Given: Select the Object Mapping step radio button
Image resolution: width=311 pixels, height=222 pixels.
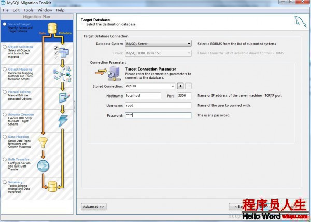Looking at the screenshot, I should tap(5, 69).
